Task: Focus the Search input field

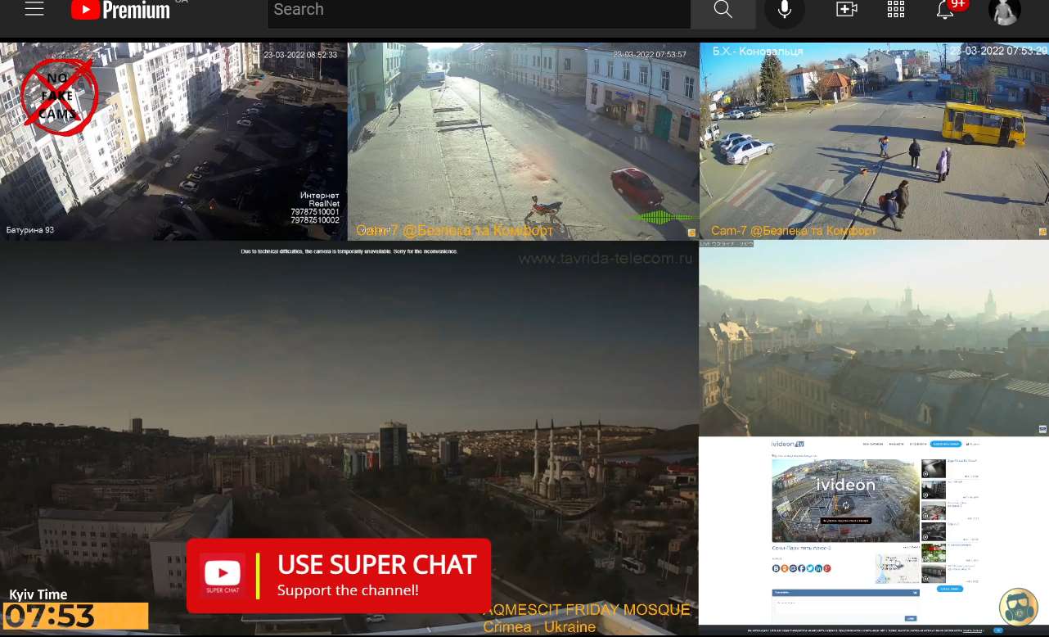Action: [x=479, y=11]
